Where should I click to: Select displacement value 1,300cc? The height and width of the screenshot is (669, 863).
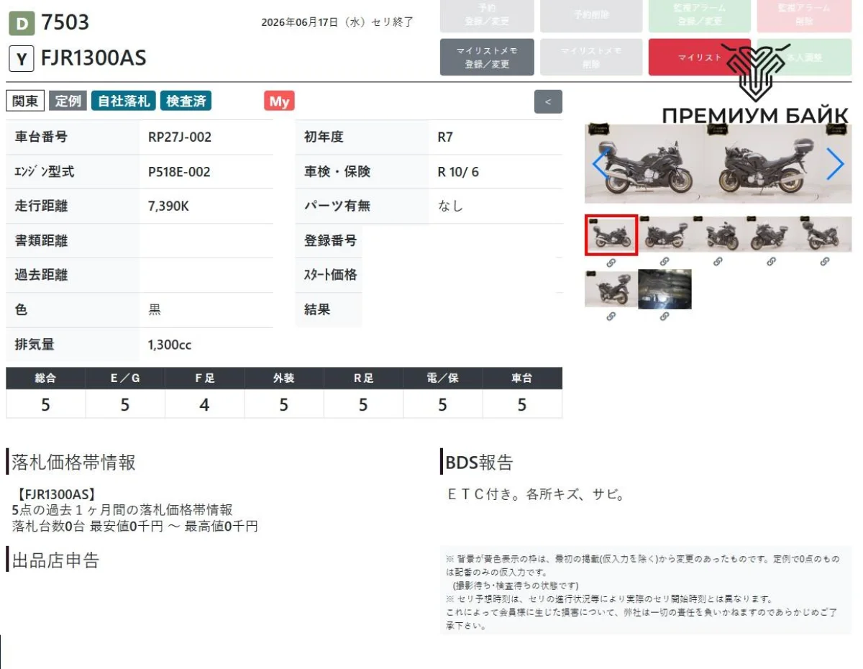(170, 345)
